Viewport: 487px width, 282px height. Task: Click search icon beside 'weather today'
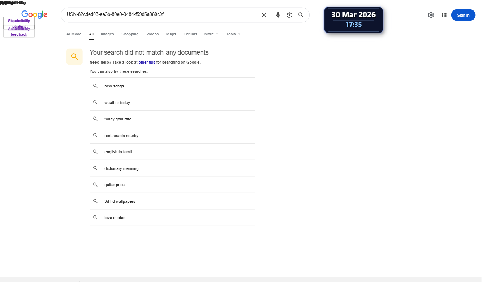click(95, 102)
